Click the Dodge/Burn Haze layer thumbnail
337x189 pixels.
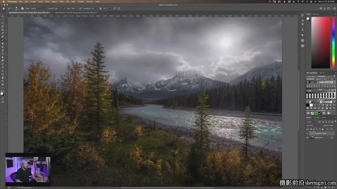(312, 133)
